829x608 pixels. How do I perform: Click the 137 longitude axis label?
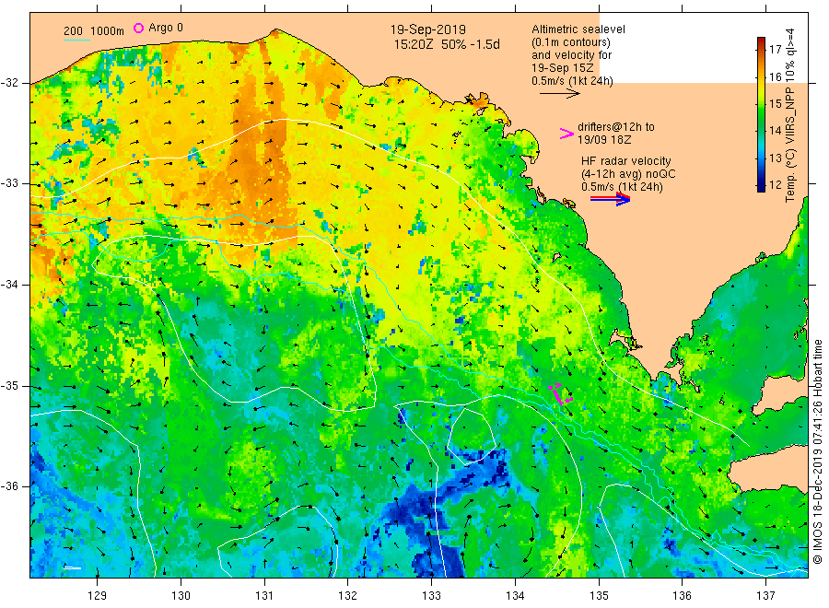click(765, 596)
